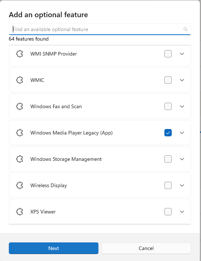Click the Windows Fax and Scan icon
Viewport: 201px width, 261px height.
coord(19,106)
